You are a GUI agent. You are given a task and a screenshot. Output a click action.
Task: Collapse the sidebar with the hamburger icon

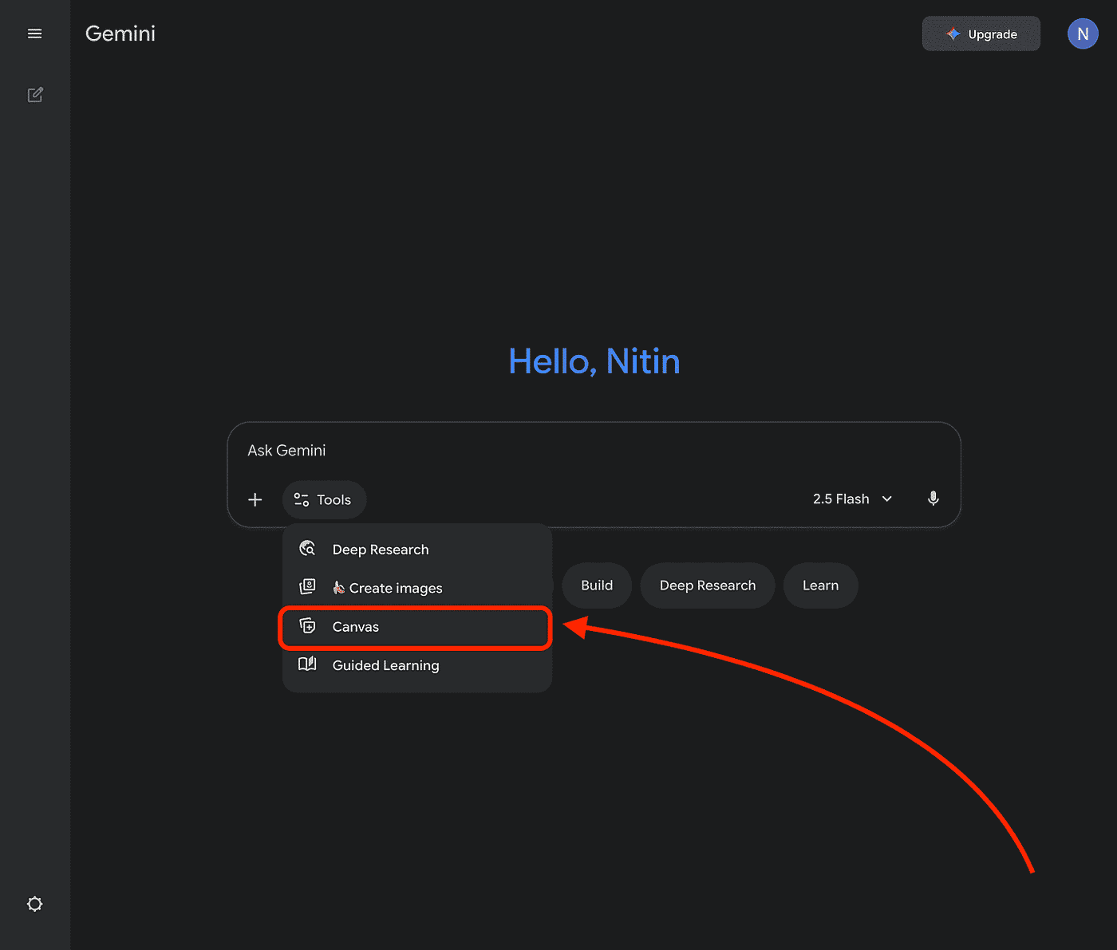pos(34,33)
